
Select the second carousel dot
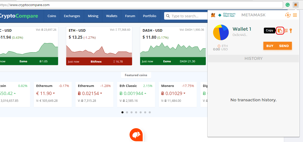(127, 112)
